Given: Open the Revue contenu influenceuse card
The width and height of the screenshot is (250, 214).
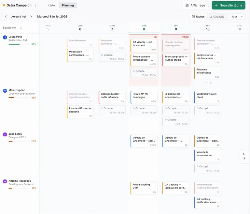Looking at the screenshot, I should (x=144, y=60).
